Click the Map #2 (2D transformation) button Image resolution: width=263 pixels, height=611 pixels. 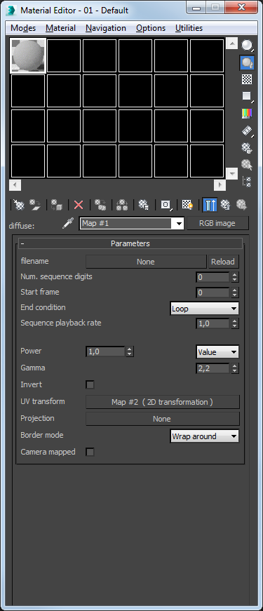[163, 402]
